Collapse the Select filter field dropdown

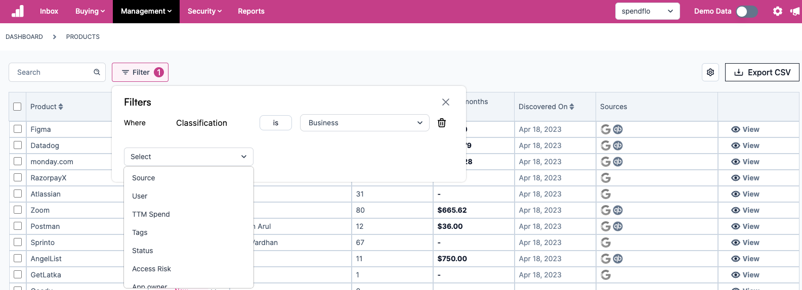pos(188,157)
